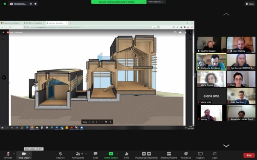
Task: Expand the audio options arrow beside Unmute
Action: coord(14,154)
